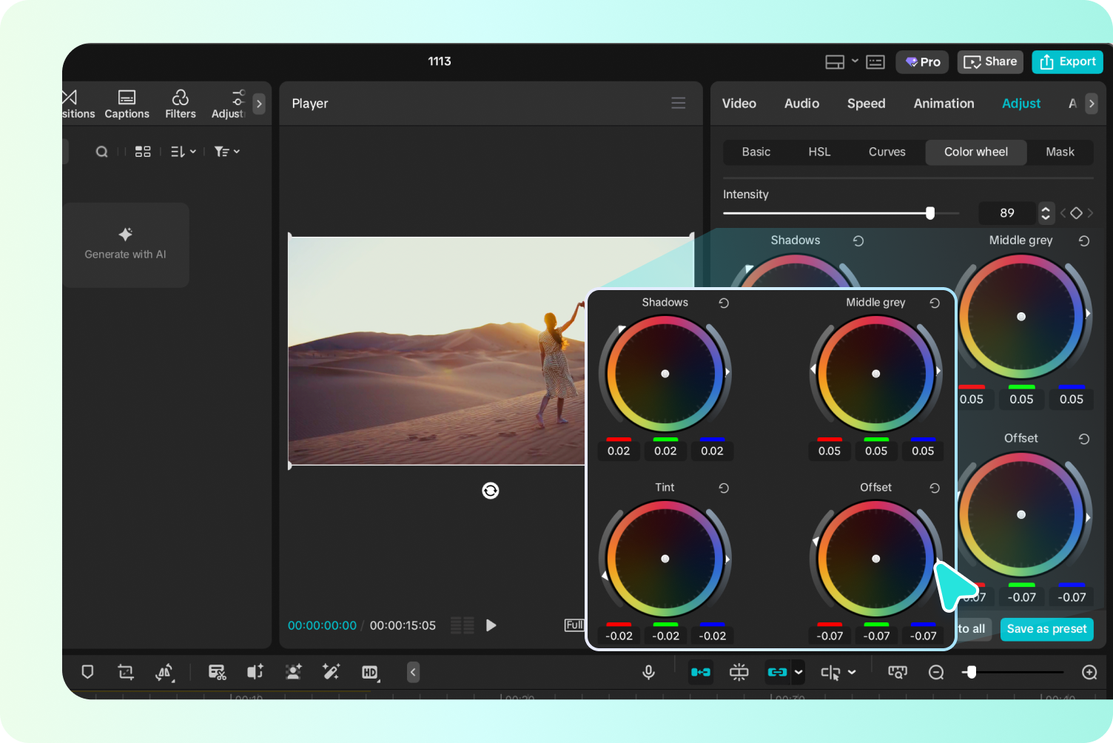This screenshot has width=1113, height=743.
Task: Select the AI magic wand effects tool
Action: click(331, 672)
